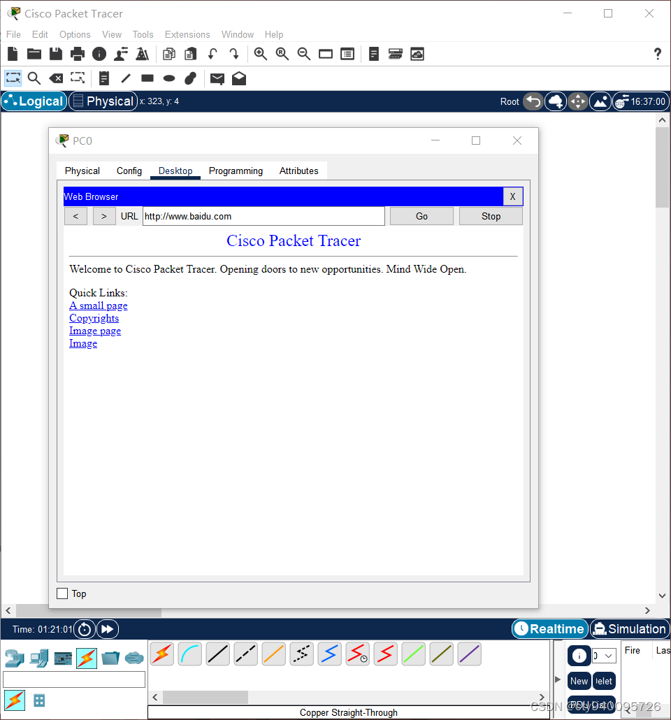Open the File menu
Image resolution: width=671 pixels, height=720 pixels.
tap(13, 34)
